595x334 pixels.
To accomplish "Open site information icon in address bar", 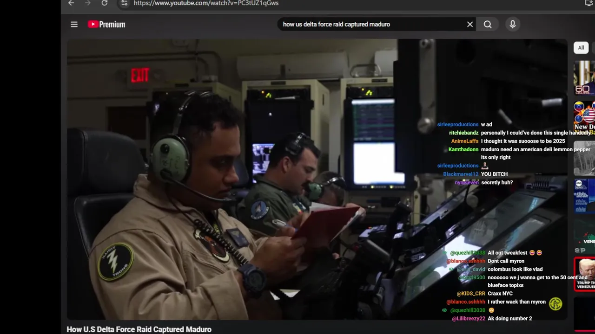I will coord(124,3).
